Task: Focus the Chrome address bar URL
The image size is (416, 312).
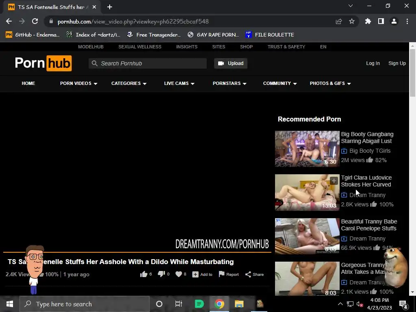Action: click(133, 22)
